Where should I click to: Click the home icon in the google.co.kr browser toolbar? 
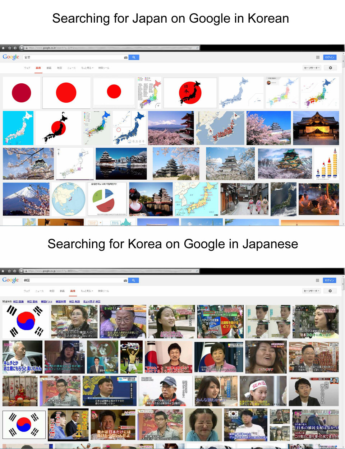tap(3, 48)
